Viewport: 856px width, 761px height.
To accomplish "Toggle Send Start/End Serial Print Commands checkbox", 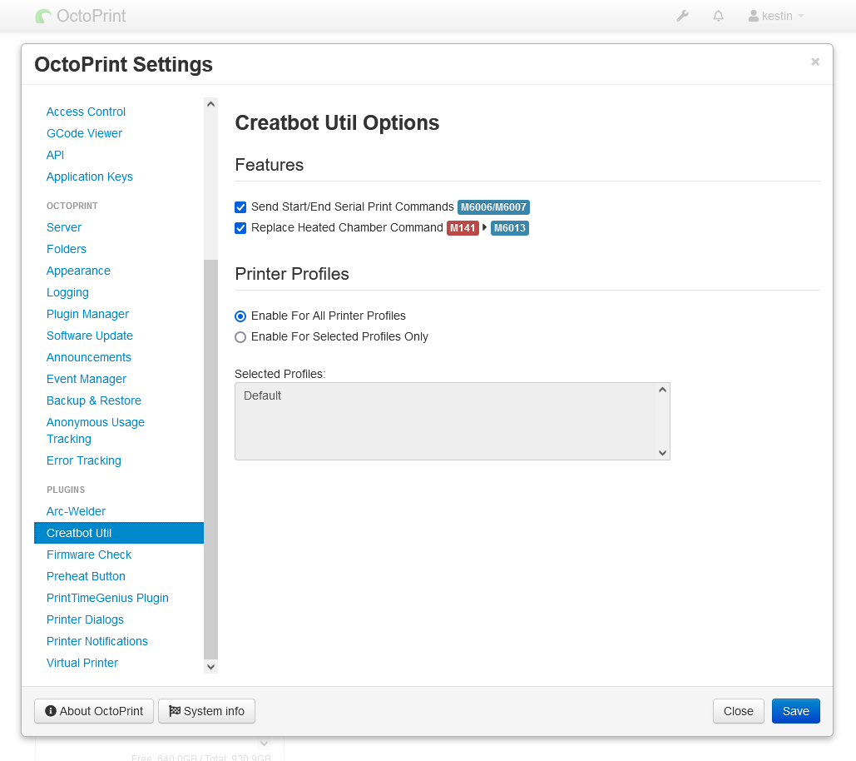I will tap(240, 207).
